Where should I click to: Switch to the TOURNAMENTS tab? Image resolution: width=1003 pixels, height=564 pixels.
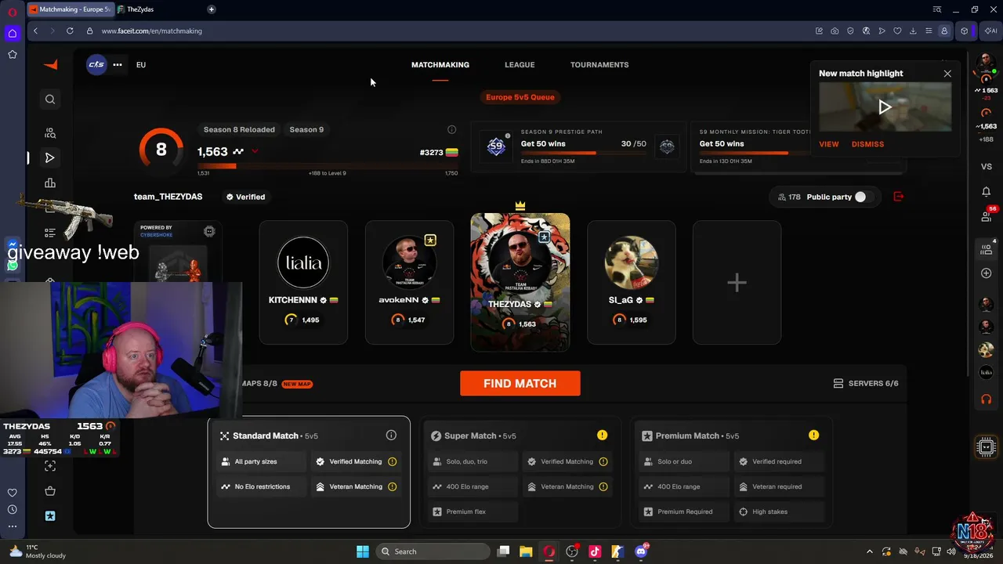point(599,65)
